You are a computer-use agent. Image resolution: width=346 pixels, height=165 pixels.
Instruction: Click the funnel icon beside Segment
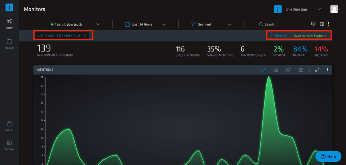point(193,24)
